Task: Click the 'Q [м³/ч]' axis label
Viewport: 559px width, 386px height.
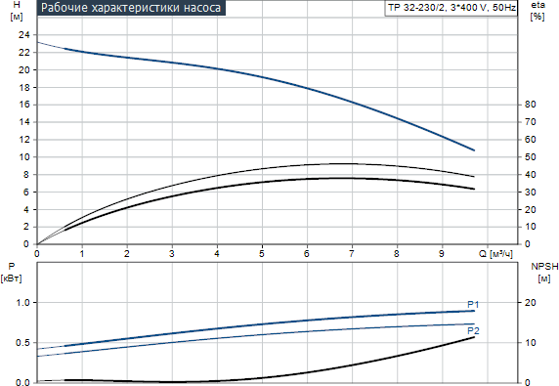Action: pos(495,254)
